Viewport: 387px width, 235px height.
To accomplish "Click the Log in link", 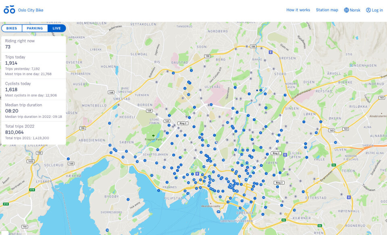I will [375, 10].
